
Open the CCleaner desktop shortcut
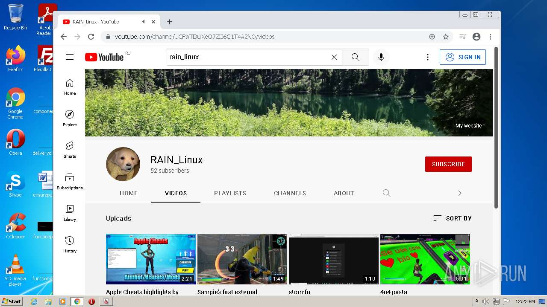(15, 226)
